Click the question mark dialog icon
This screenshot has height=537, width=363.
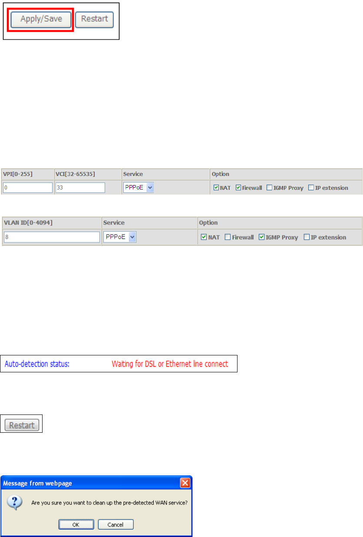point(15,503)
